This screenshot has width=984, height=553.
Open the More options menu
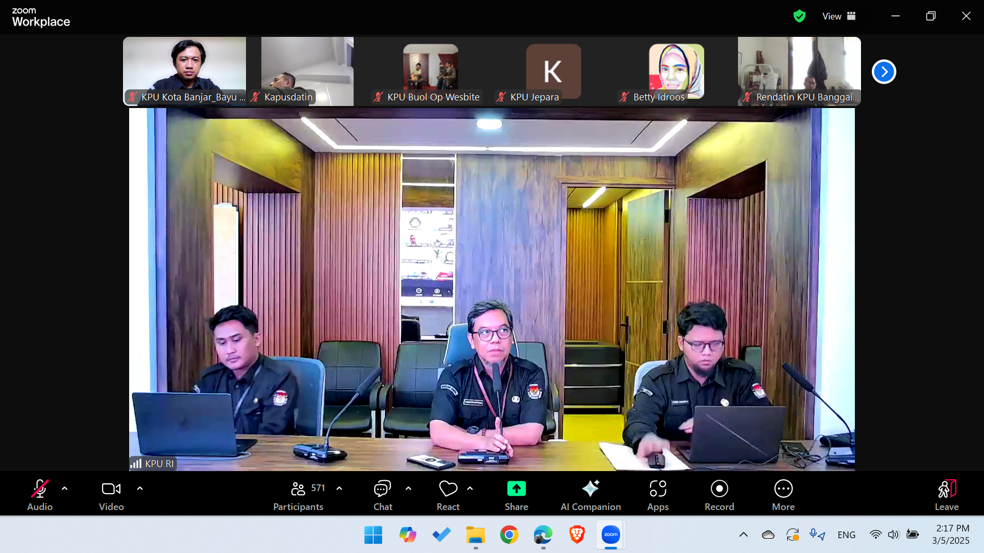(x=783, y=495)
